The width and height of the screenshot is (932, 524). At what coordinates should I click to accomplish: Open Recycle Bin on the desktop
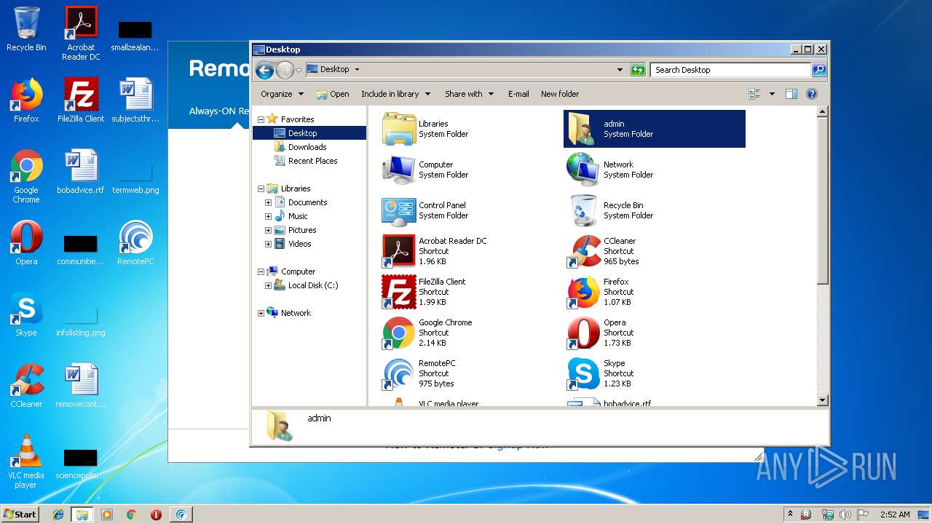coord(26,29)
